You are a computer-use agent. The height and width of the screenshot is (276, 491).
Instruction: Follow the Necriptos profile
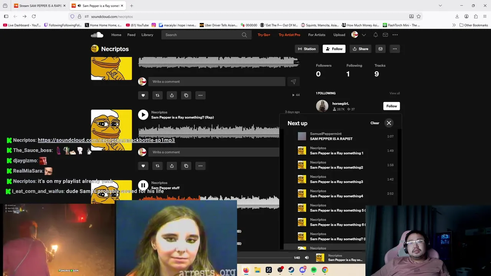pyautogui.click(x=334, y=49)
